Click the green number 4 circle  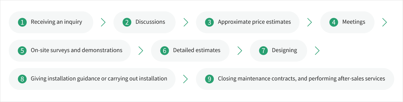[x=334, y=22]
